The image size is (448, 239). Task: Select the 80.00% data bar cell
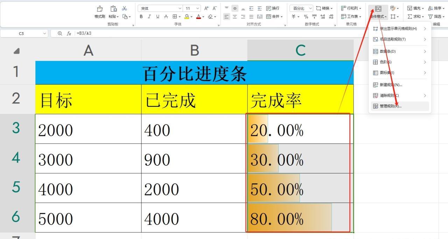click(300, 218)
